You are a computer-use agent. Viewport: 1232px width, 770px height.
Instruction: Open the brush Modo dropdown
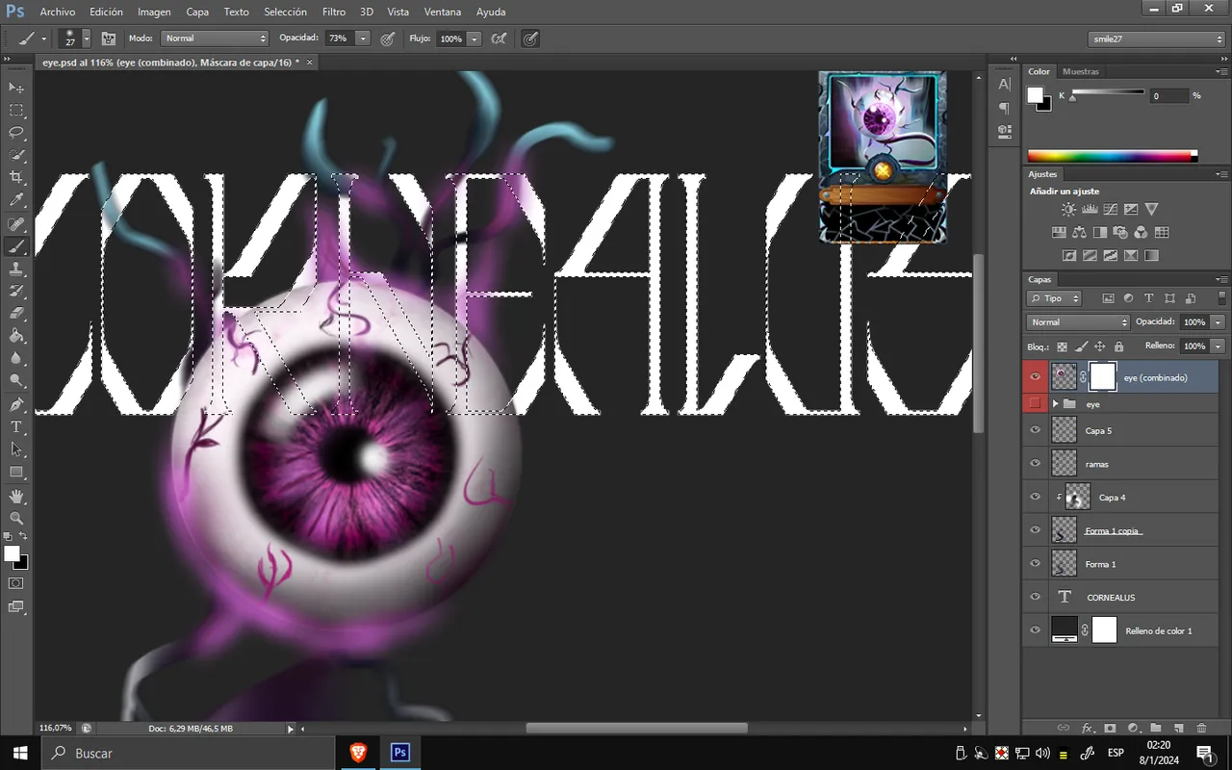click(214, 38)
